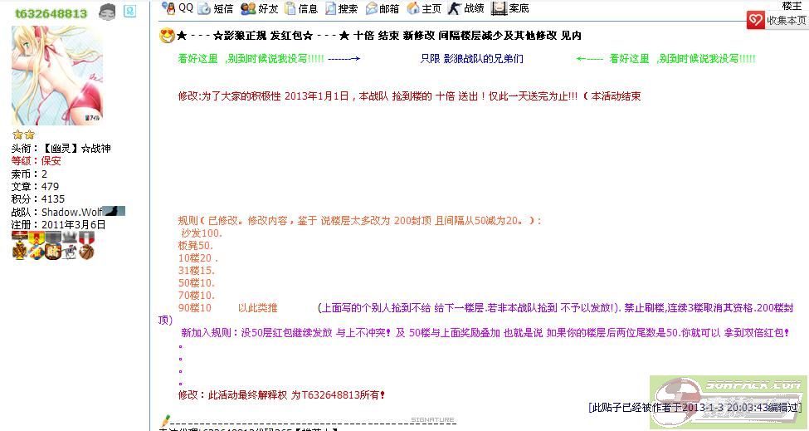Image resolution: width=809 pixels, height=431 pixels.
Task: Add the poster via 好友
Action: (260, 9)
